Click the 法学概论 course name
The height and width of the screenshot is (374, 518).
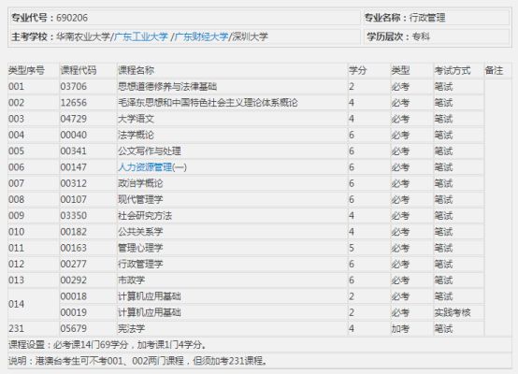(x=137, y=136)
